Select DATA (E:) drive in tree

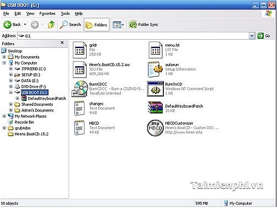pyautogui.click(x=30, y=81)
